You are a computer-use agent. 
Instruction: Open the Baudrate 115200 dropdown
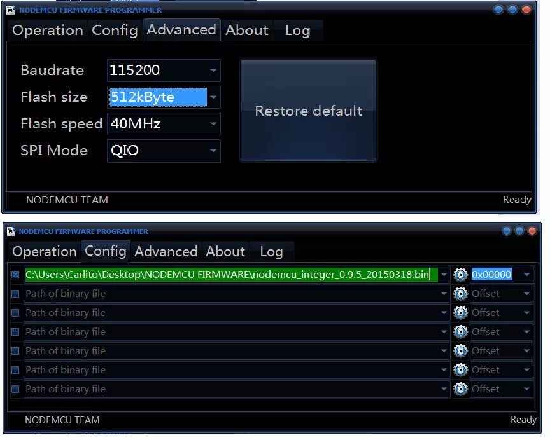click(x=213, y=71)
